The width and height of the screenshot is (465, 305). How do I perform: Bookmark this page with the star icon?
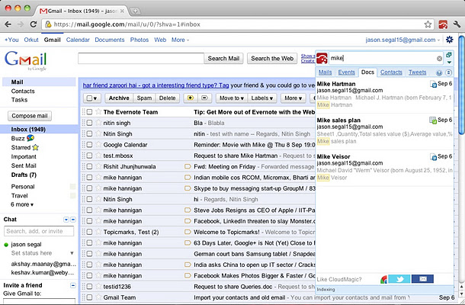[428, 24]
